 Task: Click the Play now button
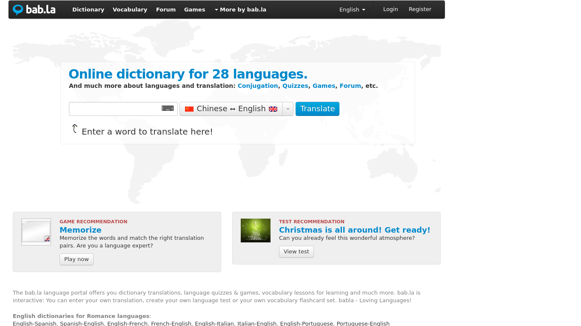coord(77,259)
